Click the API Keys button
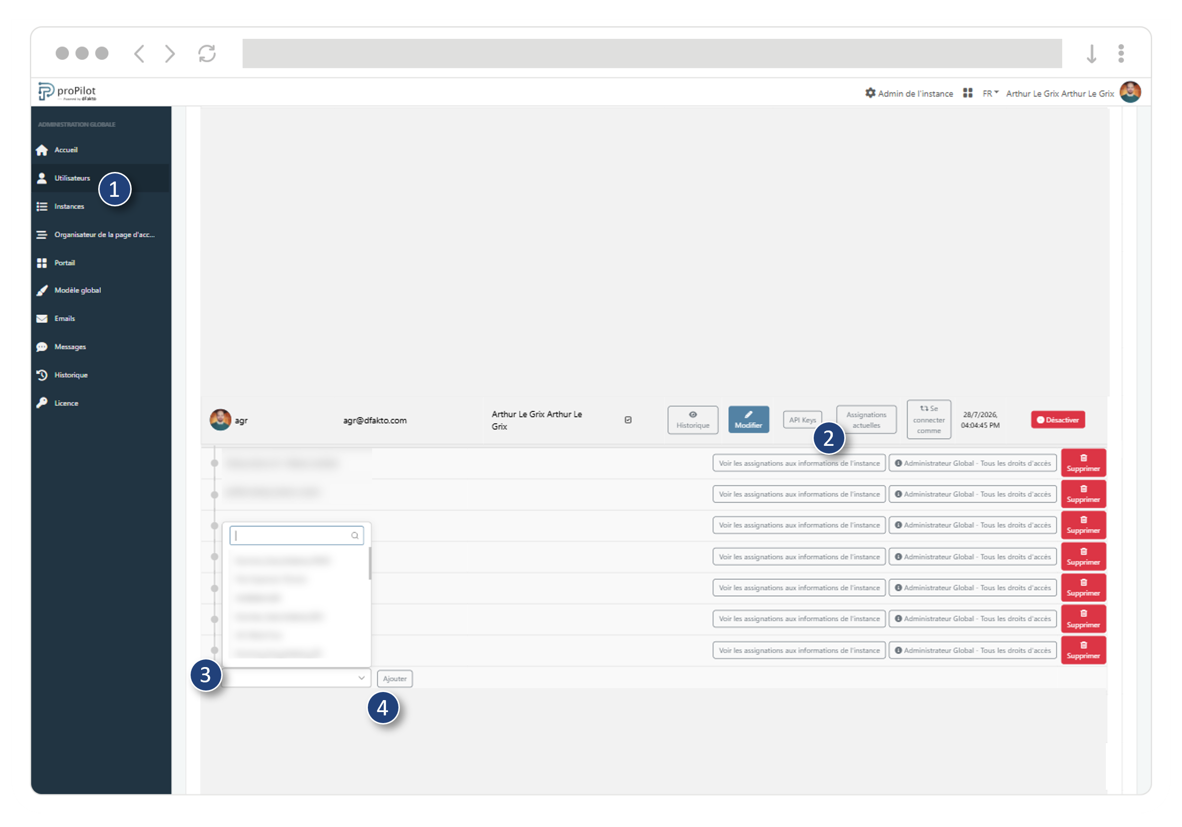 802,420
